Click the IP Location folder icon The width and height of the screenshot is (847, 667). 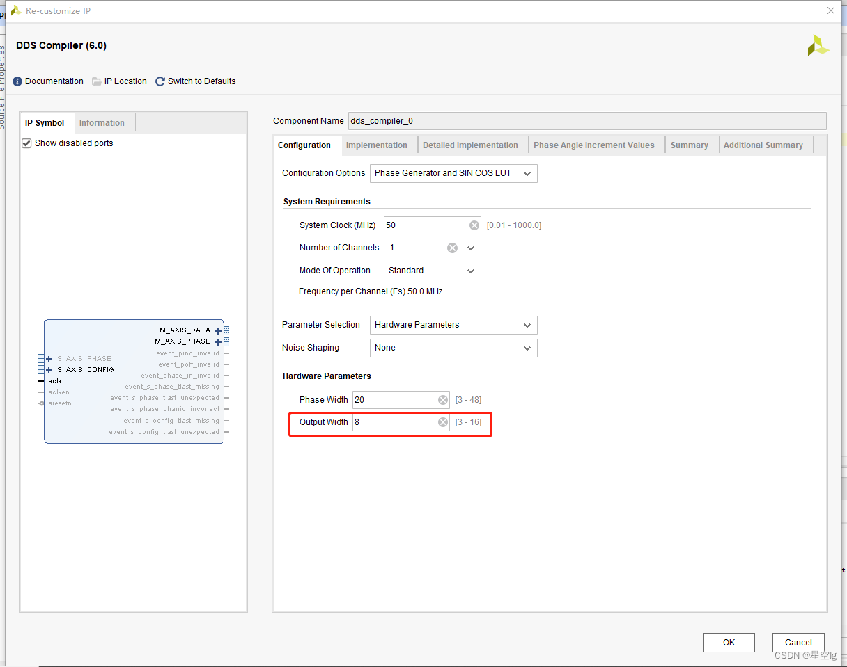click(x=97, y=81)
